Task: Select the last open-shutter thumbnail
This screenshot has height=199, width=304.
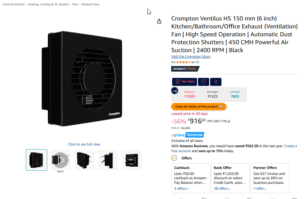Action: 132,160
